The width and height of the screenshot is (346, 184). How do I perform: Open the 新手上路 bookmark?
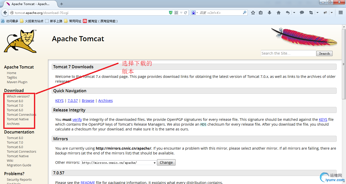pyautogui.click(x=54, y=21)
